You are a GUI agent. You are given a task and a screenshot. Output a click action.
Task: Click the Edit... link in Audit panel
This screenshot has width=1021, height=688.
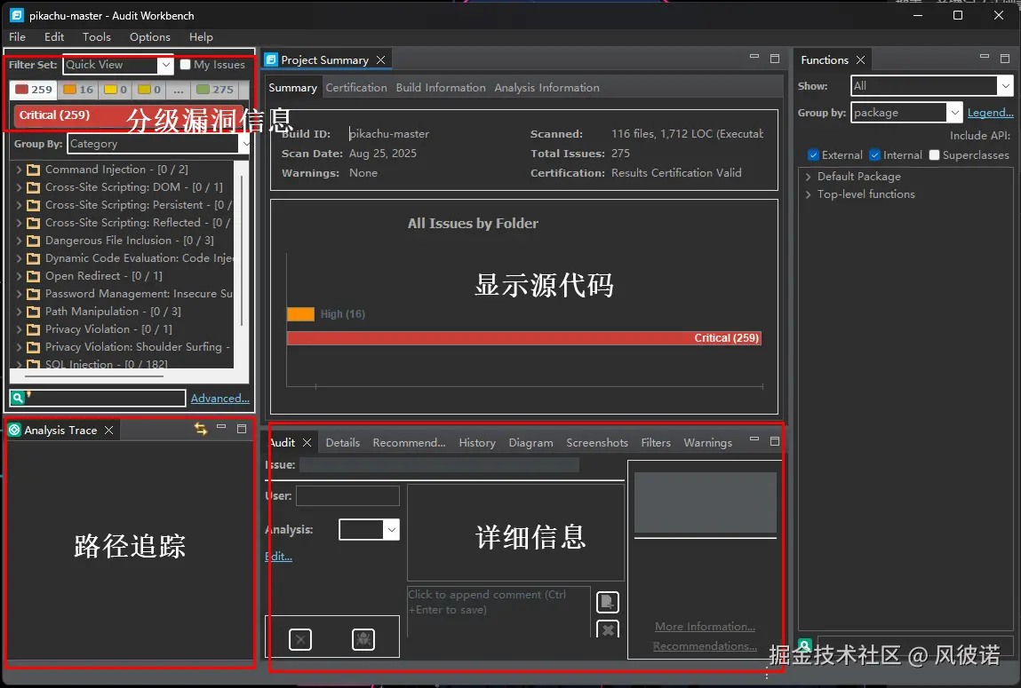point(279,556)
